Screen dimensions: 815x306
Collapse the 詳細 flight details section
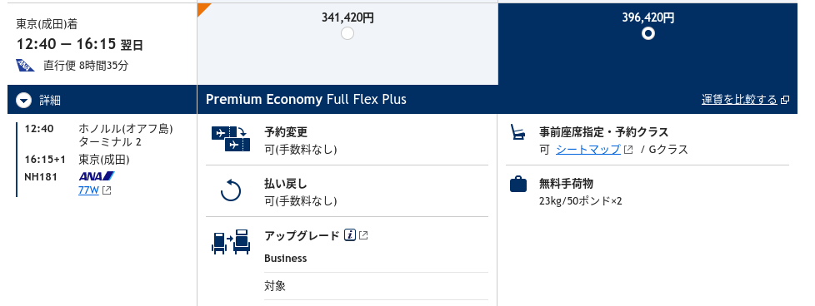click(x=24, y=100)
